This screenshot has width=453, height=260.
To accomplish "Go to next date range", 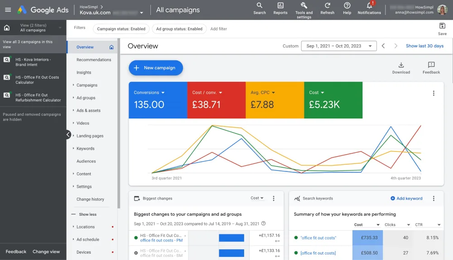I will pyautogui.click(x=395, y=46).
